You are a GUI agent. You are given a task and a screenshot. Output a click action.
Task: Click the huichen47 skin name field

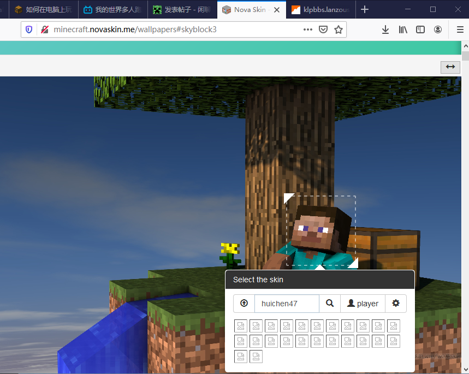[x=287, y=304]
